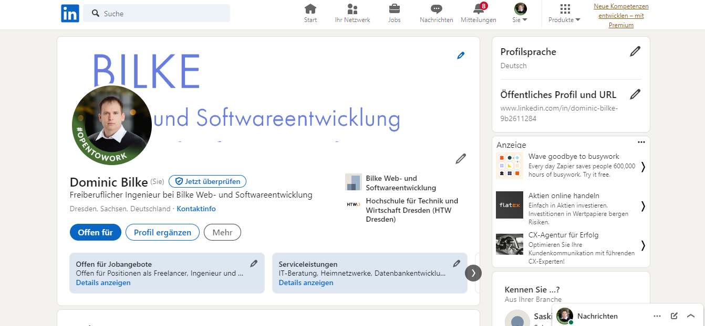Image resolution: width=705 pixels, height=326 pixels.
Task: Click the search magnifier icon
Action: [96, 13]
